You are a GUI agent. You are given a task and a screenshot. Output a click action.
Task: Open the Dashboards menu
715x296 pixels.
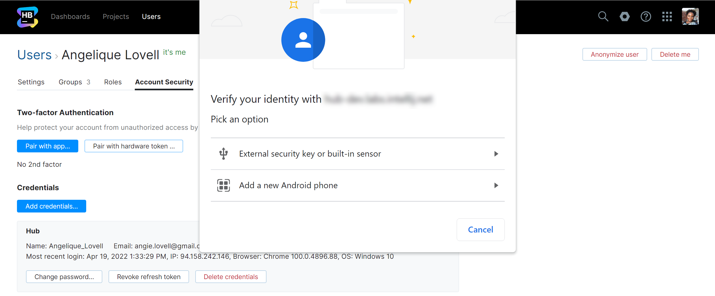pyautogui.click(x=70, y=16)
